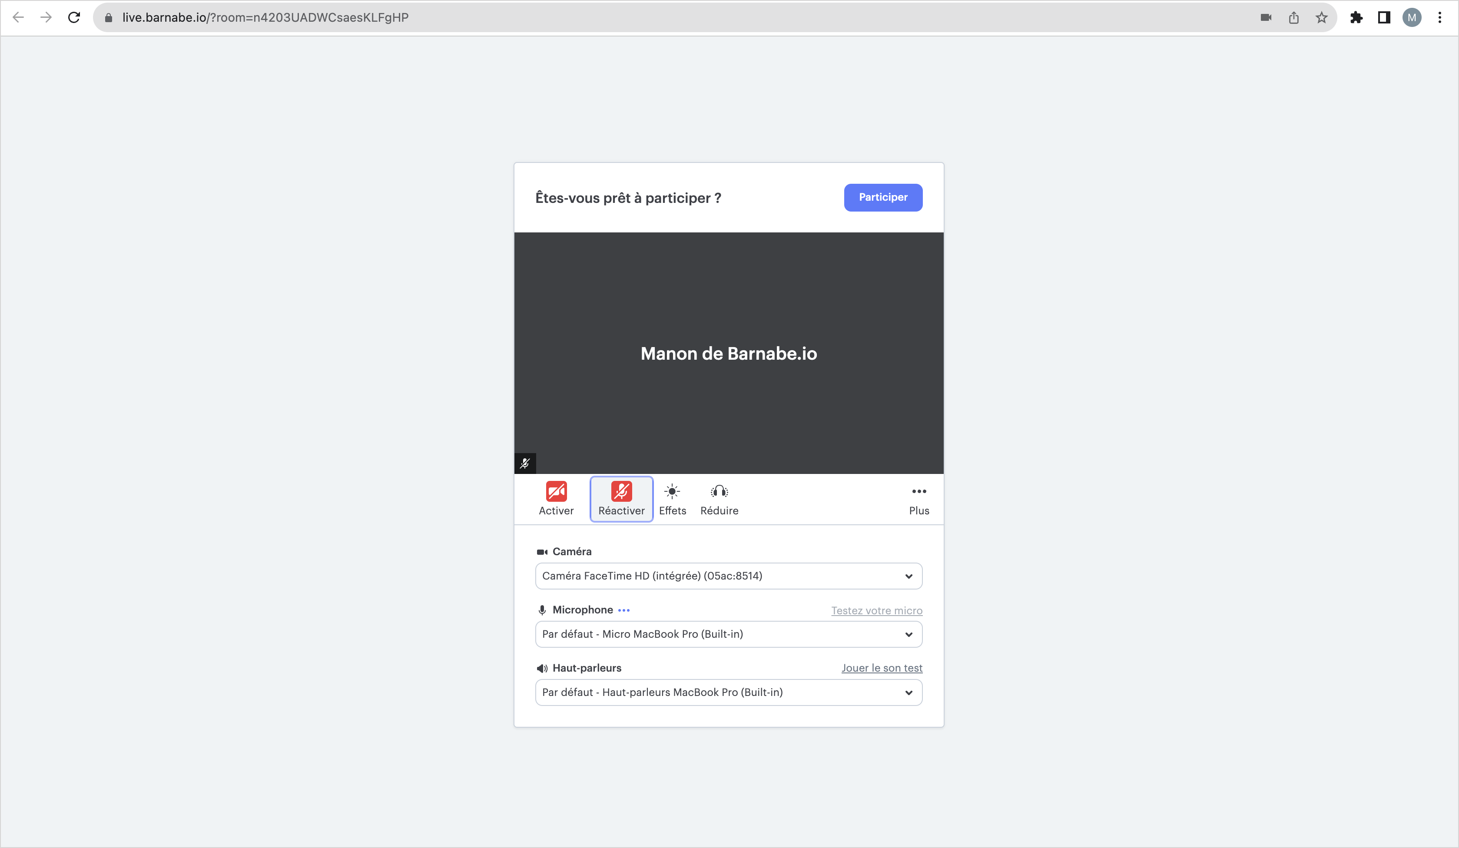
Task: Click the speaker icon beside Haut-parleurs
Action: tap(542, 668)
